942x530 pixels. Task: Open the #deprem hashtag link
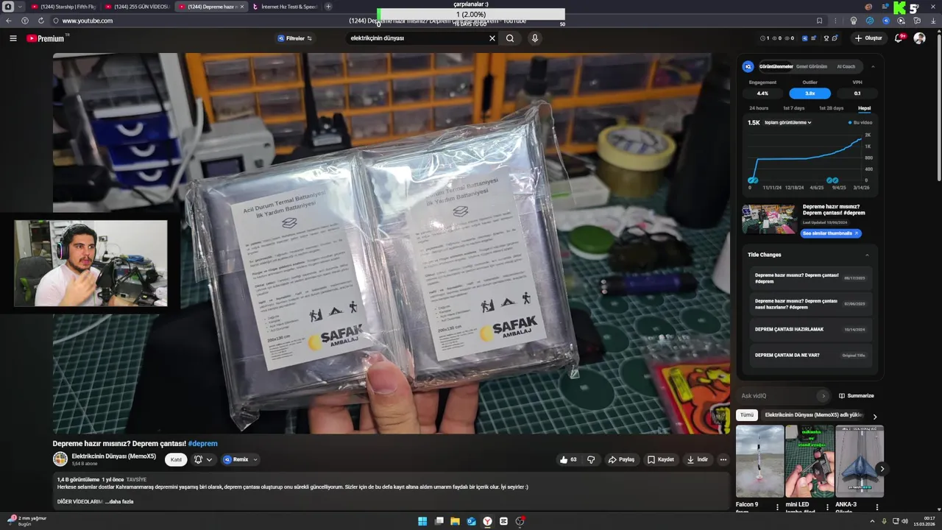[202, 444]
